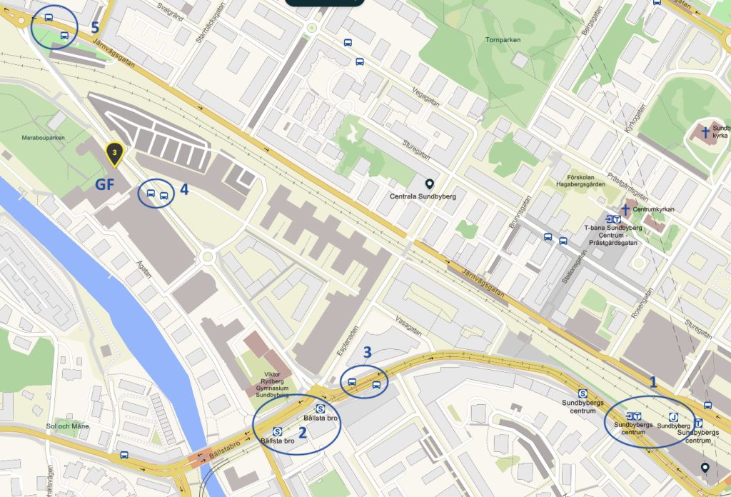This screenshot has width=731, height=497.
Task: Select the Centrala Sundbyberg location pin
Action: pyautogui.click(x=429, y=185)
